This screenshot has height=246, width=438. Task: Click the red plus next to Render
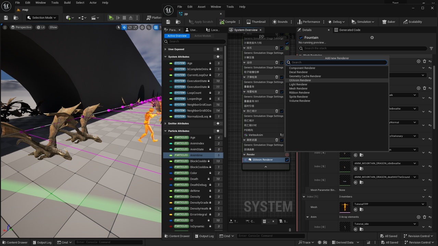(287, 154)
